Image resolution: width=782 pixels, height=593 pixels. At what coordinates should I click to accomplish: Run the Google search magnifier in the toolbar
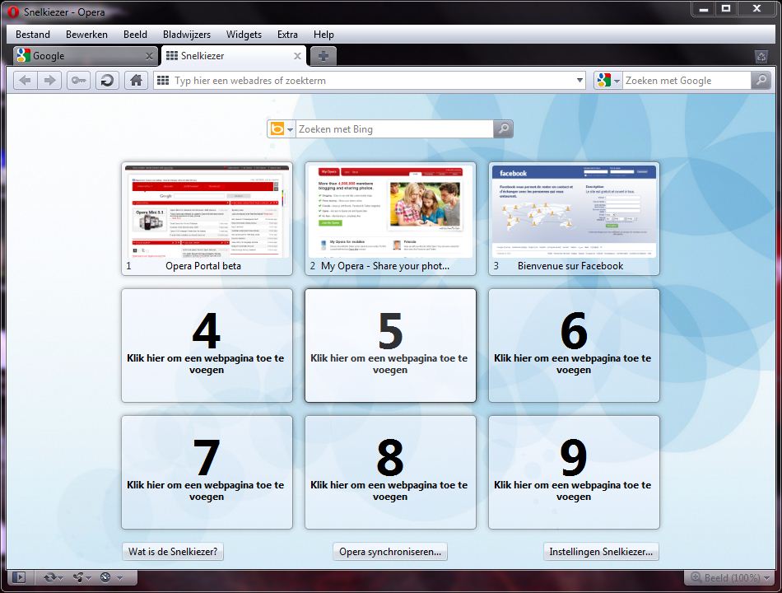[761, 81]
